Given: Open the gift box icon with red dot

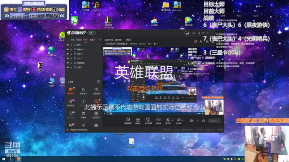Looking at the screenshot, I should tap(195, 42).
